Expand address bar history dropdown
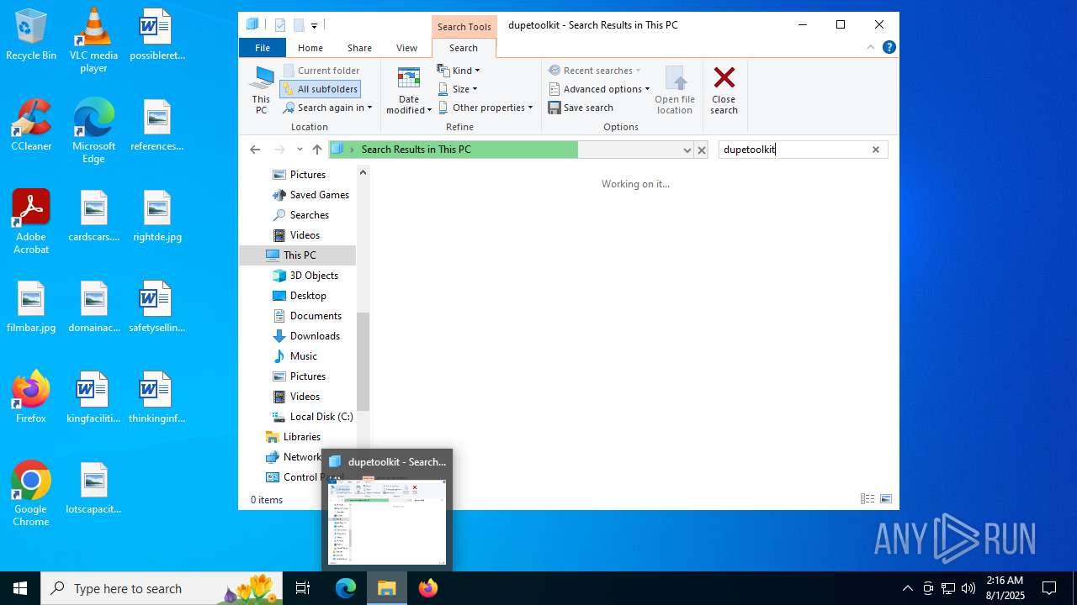The image size is (1077, 605). point(687,150)
